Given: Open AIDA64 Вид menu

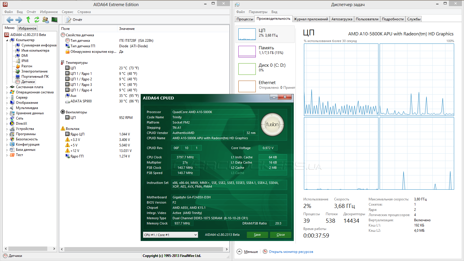Looking at the screenshot, I should (x=20, y=12).
